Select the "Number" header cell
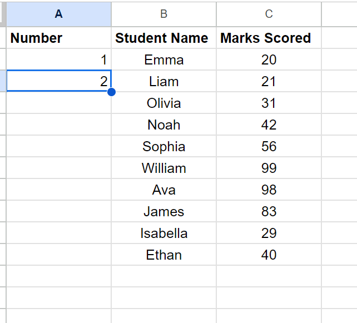 (58, 38)
